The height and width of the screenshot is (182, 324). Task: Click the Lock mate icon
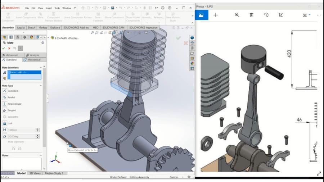pyautogui.click(x=5, y=123)
